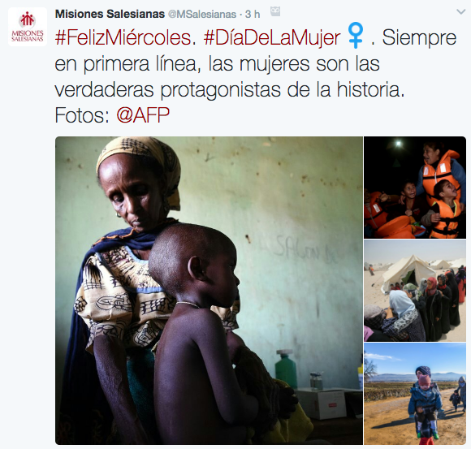This screenshot has width=471, height=449.
Task: Click the green bottle in the main photo
Action: (286, 369)
